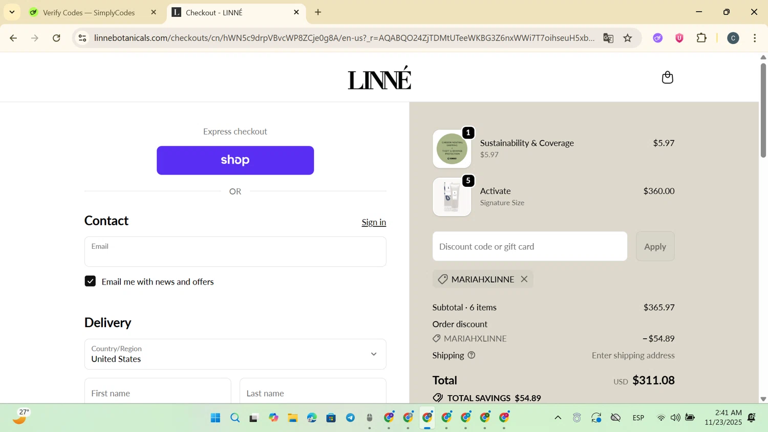Click the shipping help question mark icon

click(472, 355)
